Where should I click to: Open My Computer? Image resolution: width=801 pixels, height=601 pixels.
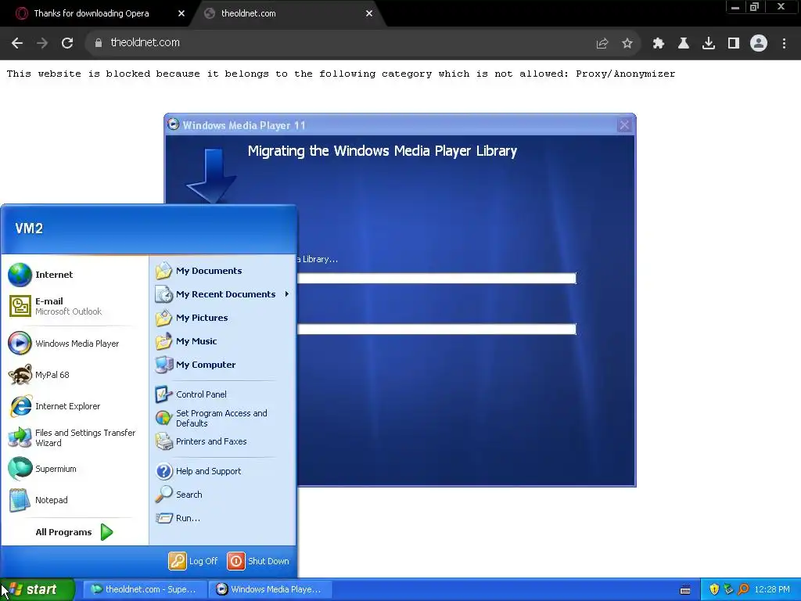click(x=223, y=365)
